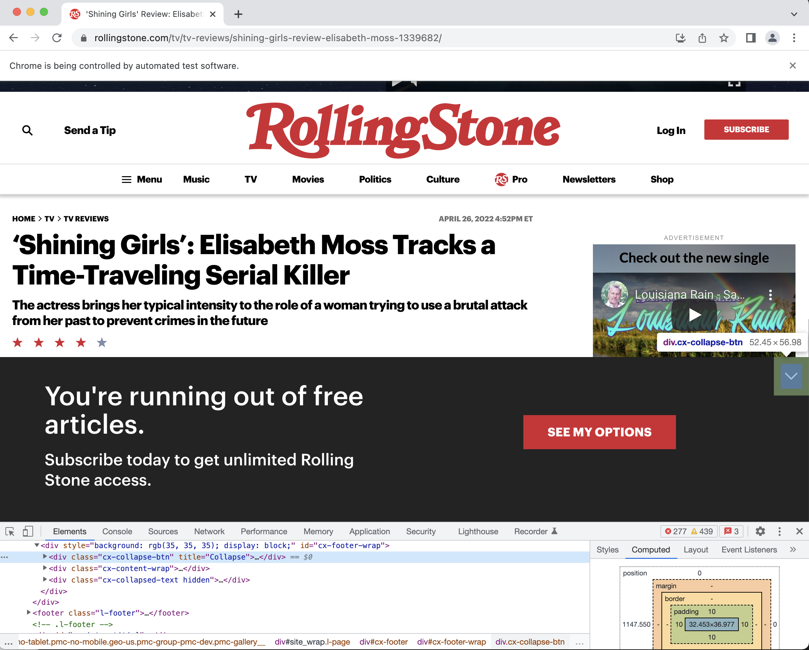Switch to the Application tab
809x650 pixels.
[x=369, y=532]
